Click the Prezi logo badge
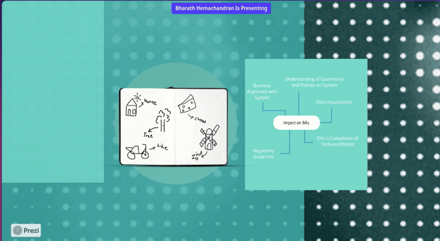 tap(26, 230)
